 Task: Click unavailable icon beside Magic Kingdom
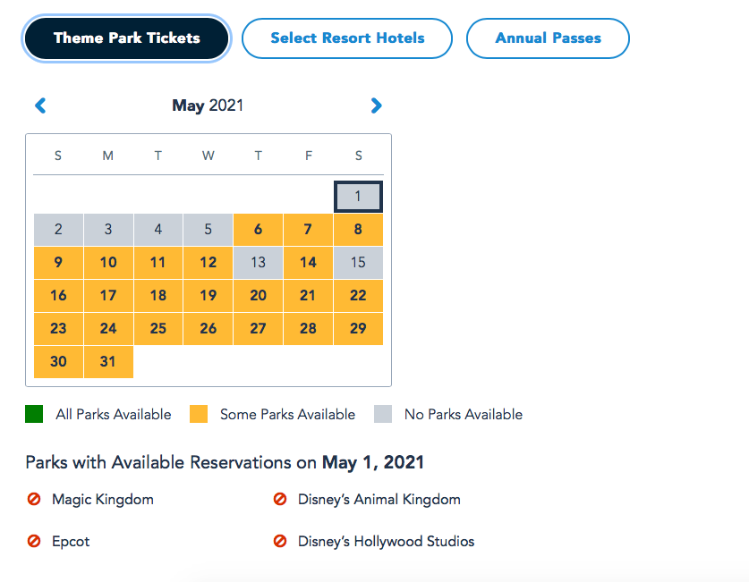34,500
